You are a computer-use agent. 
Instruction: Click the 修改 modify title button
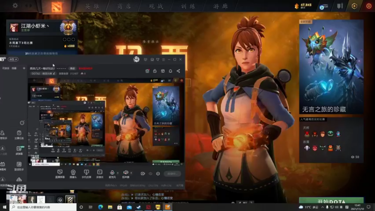[x=72, y=68]
